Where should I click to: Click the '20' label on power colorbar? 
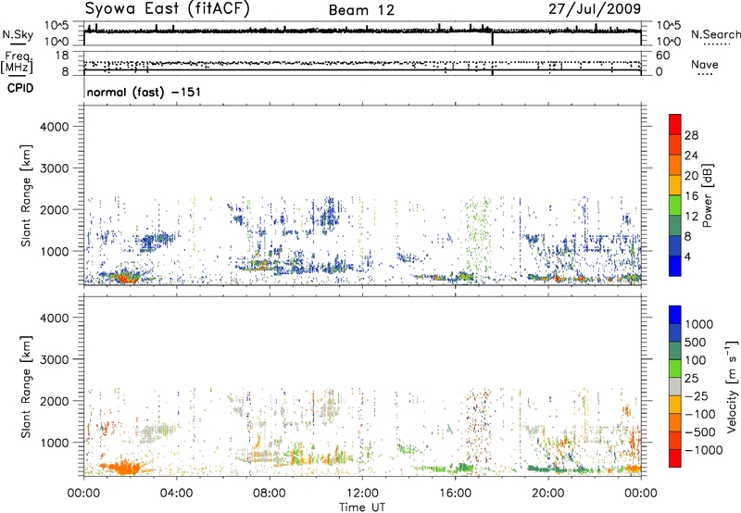(x=691, y=176)
